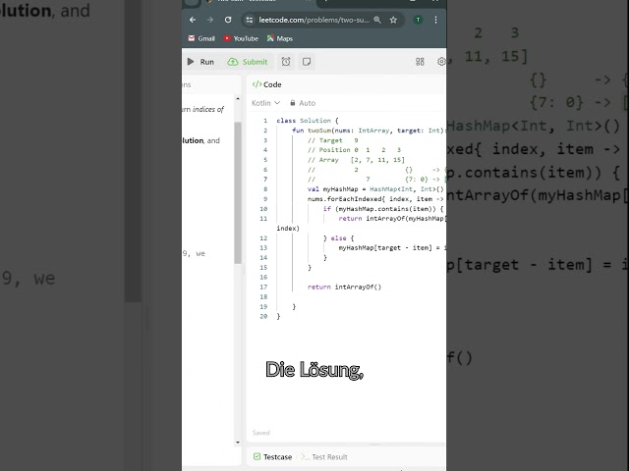
Task: Toggle the Auto lock setting
Action: [303, 103]
